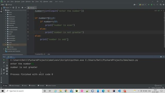The width and height of the screenshot is (165, 93).
Task: Open File Explorer taskbar icon
Action: 61,91
